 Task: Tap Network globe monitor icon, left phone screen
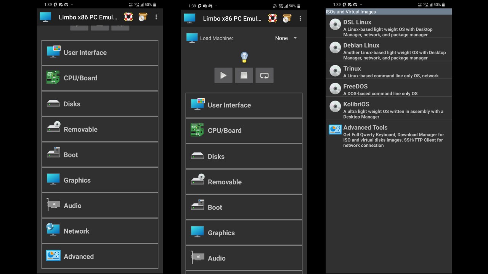[x=53, y=229]
